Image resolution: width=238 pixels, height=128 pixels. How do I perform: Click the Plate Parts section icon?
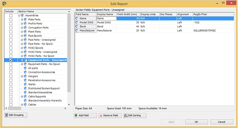click(26, 20)
